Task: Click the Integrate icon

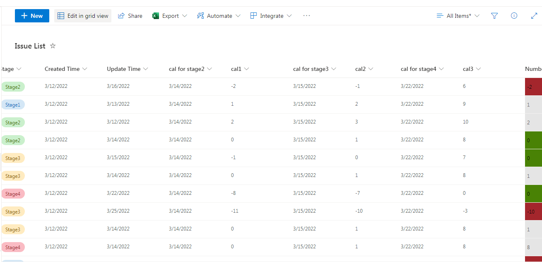Action: [253, 16]
